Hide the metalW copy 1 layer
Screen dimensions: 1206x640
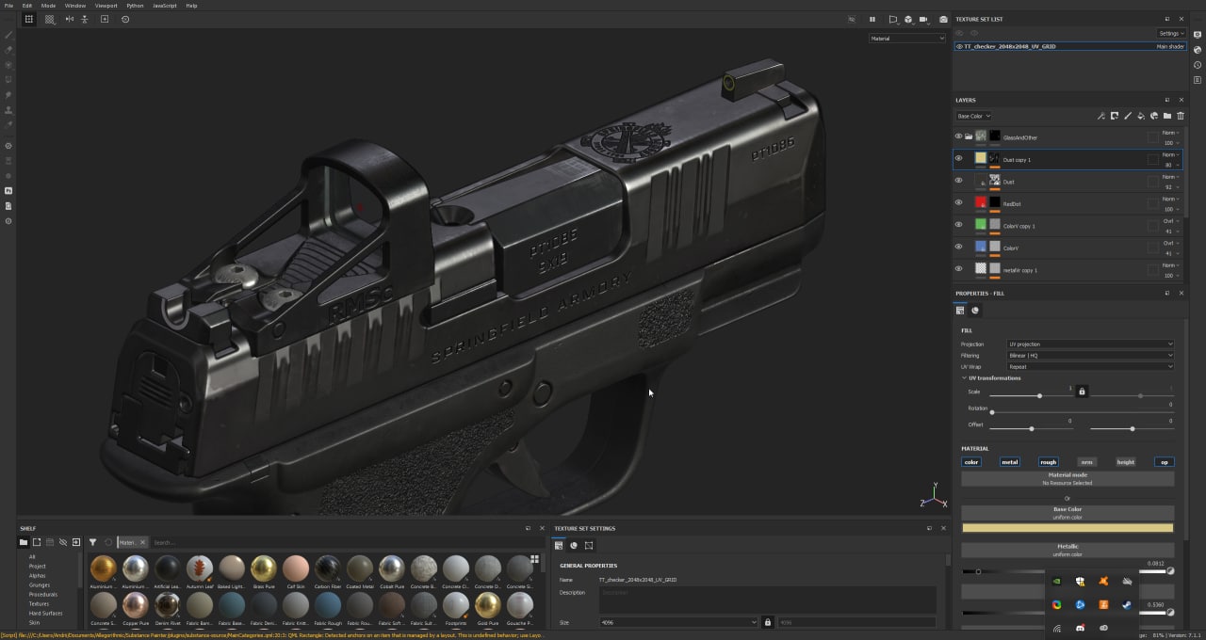(959, 269)
